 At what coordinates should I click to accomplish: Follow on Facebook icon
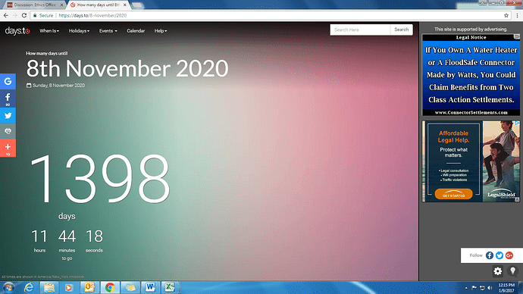(490, 255)
